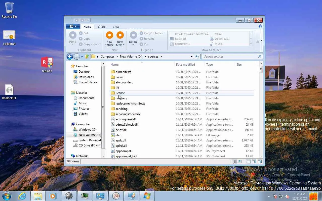Click Copy in the Clipboard group

pos(85,39)
